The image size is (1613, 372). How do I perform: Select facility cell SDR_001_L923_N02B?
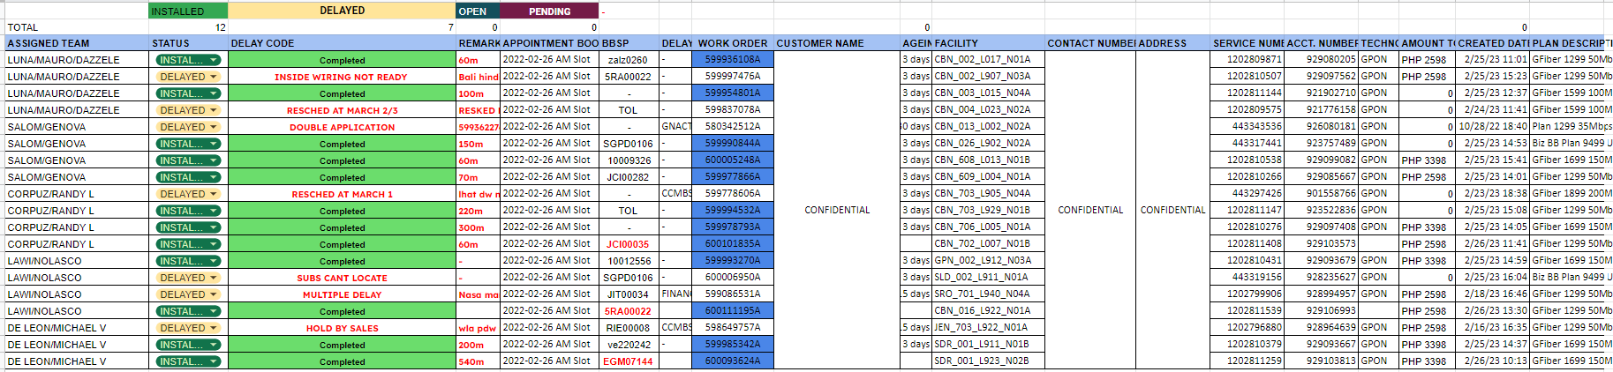[988, 361]
